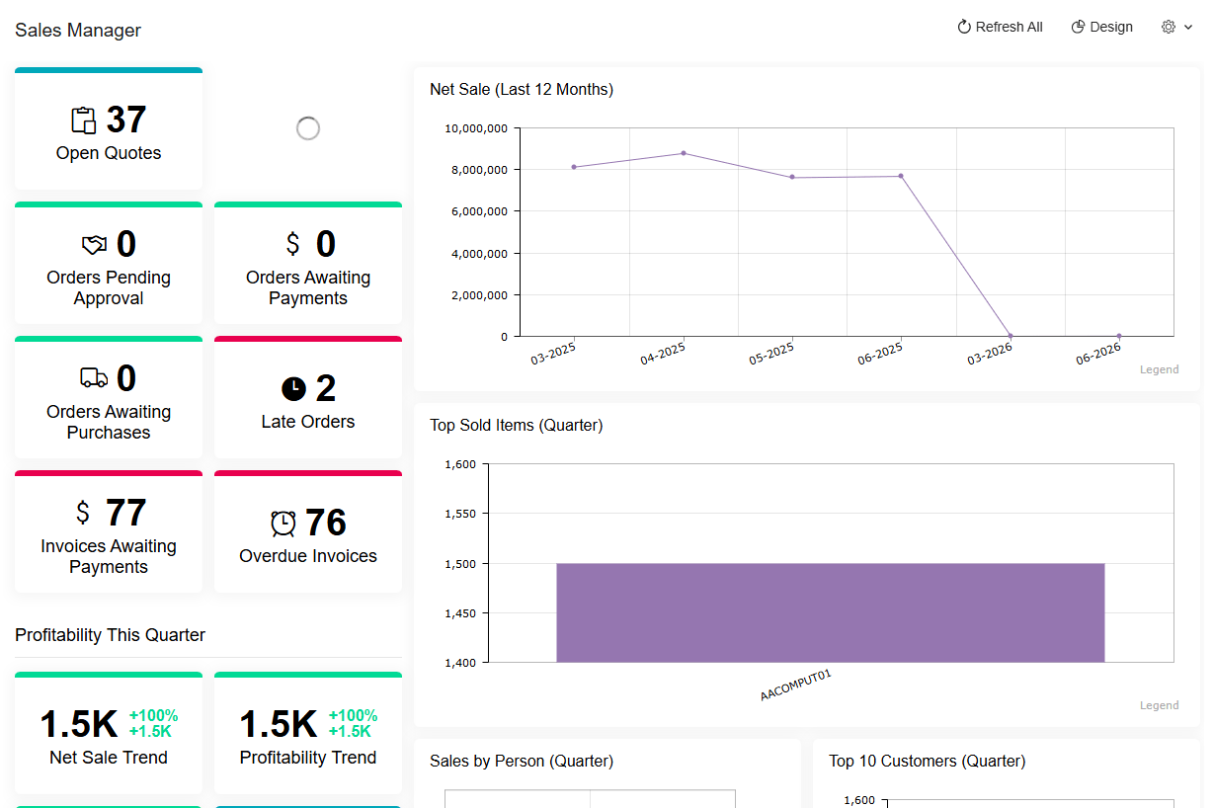
Task: Open the Net Sale Trend tile
Action: pyautogui.click(x=109, y=733)
